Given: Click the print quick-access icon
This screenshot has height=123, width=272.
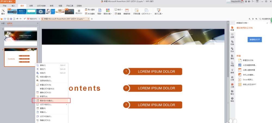Looking at the screenshot, I should (x=11, y=19).
